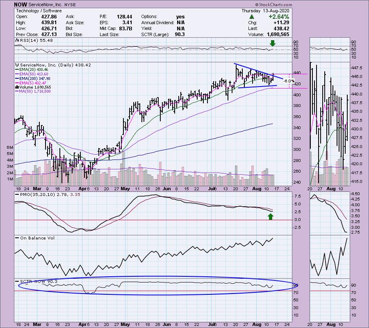Image resolution: width=369 pixels, height=328 pixels.
Task: Click the 440 mark on main price axis
Action: (x=297, y=73)
